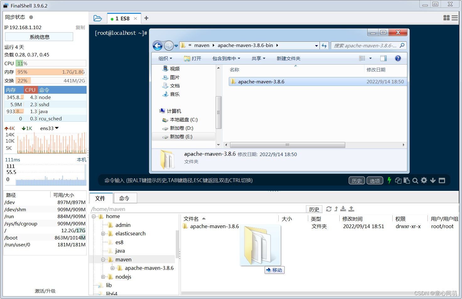Change Explorer view mode icon

click(x=362, y=58)
